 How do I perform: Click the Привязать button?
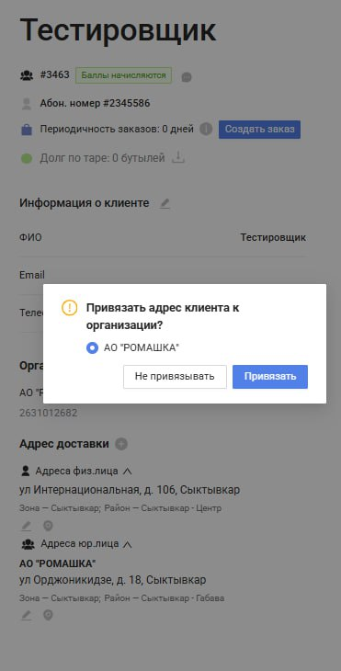(x=270, y=377)
